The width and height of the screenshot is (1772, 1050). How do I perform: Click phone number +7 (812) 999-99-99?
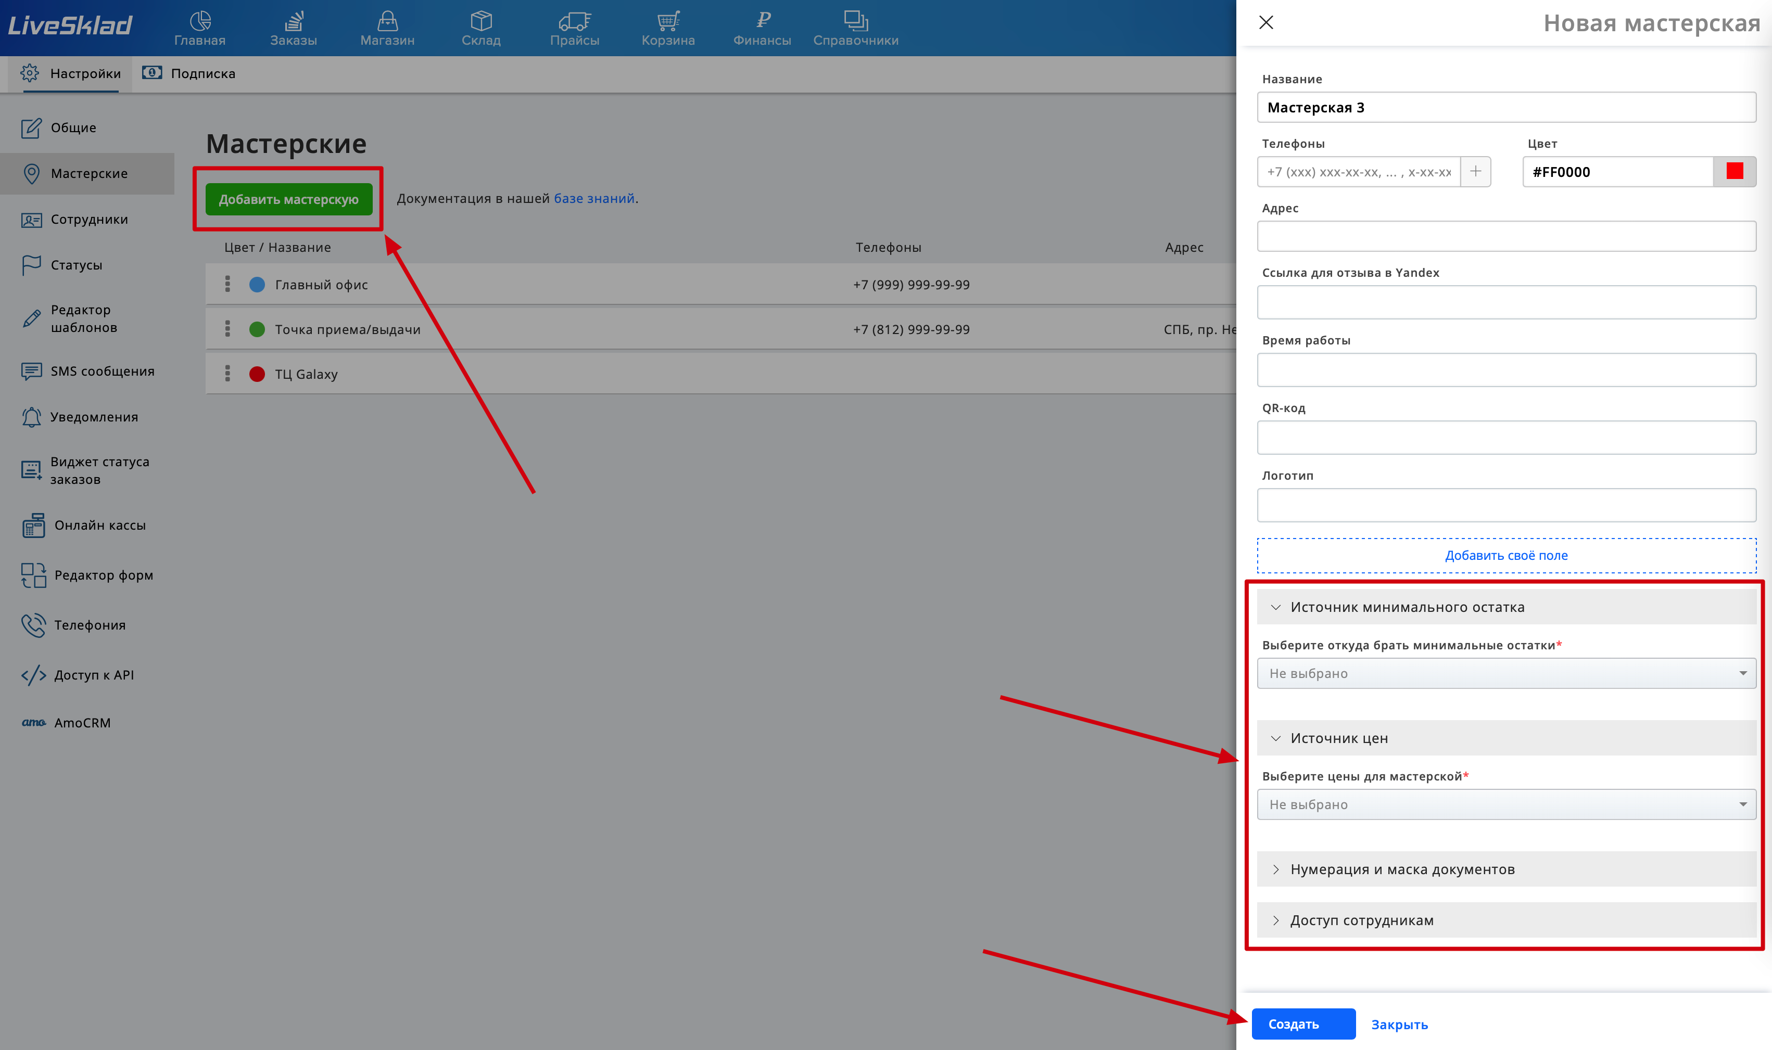tap(912, 329)
